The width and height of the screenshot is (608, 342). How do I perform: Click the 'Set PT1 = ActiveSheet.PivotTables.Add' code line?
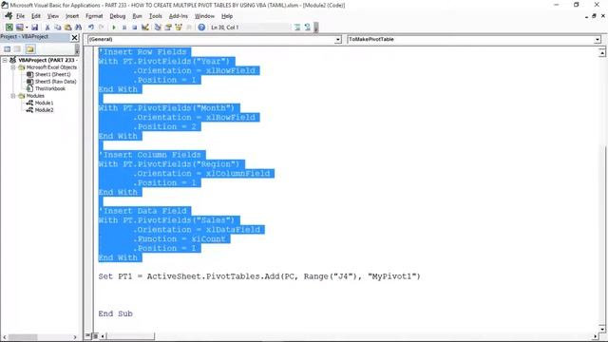pyautogui.click(x=259, y=276)
